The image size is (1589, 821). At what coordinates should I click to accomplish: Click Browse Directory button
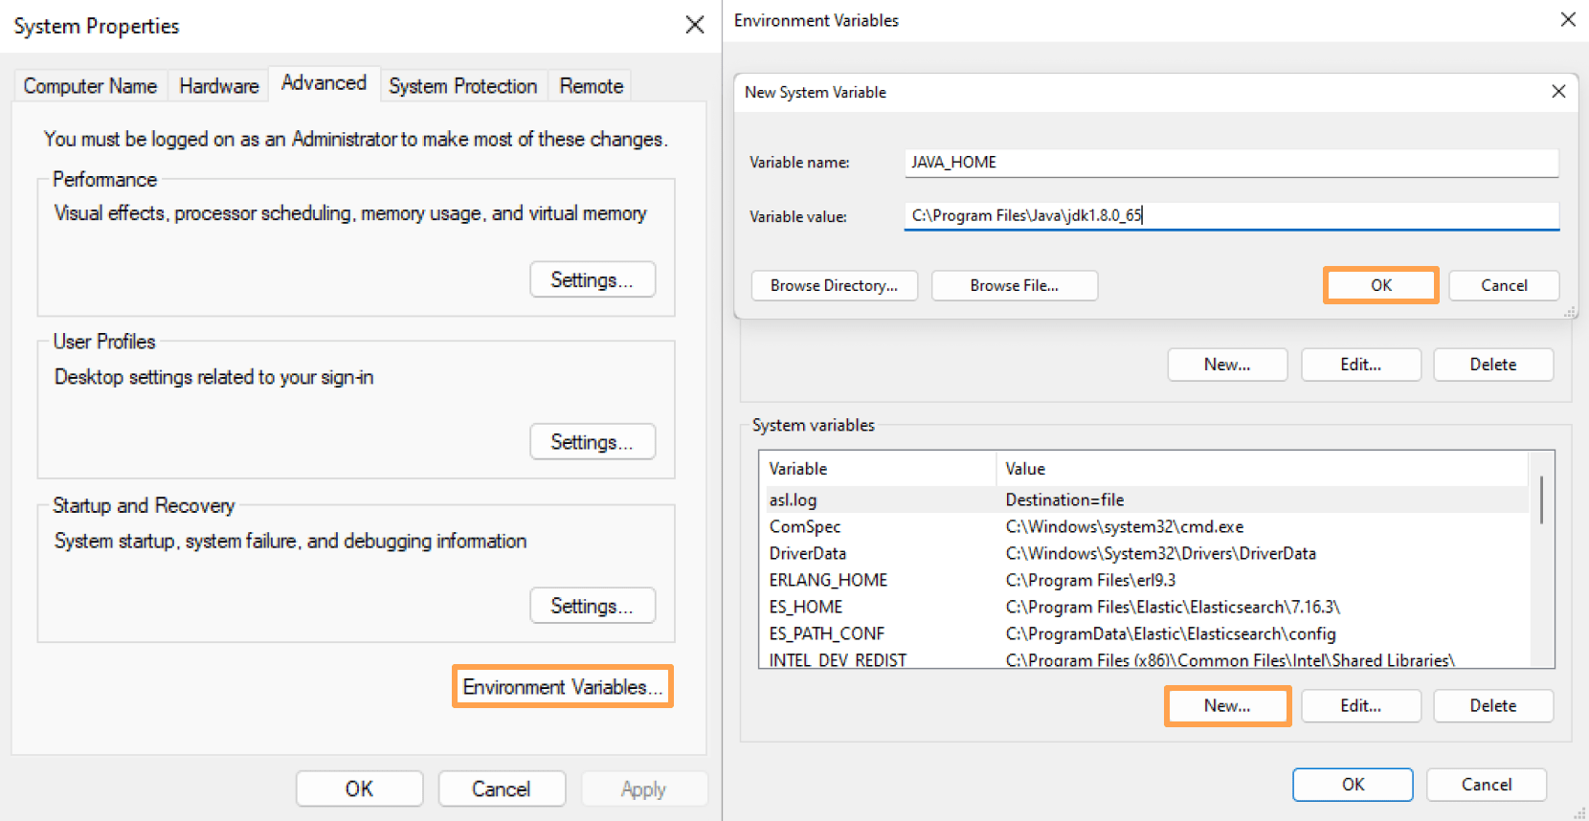tap(834, 285)
